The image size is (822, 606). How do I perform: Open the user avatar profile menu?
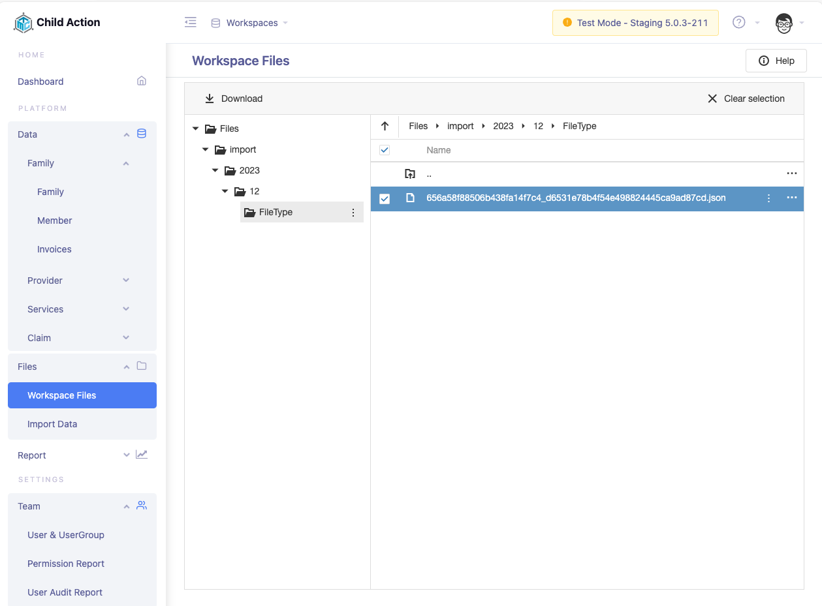[x=783, y=23]
